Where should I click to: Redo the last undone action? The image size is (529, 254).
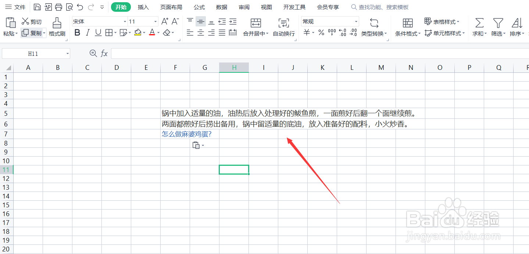(x=91, y=7)
